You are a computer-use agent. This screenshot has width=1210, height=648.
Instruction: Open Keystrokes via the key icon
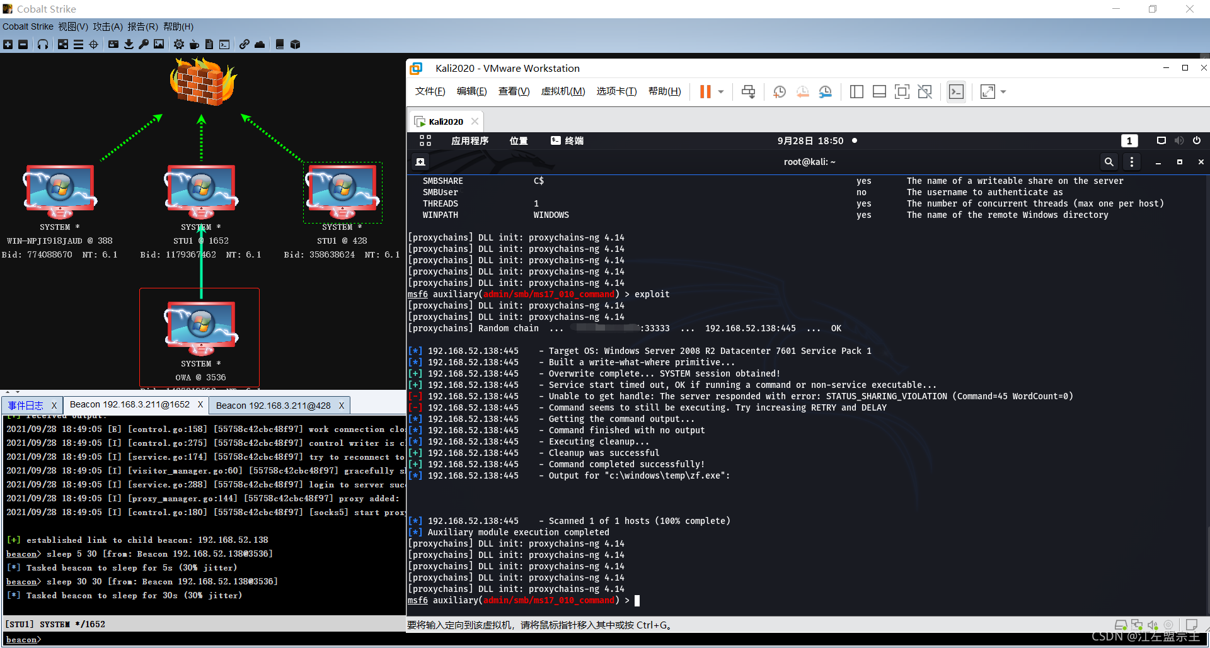tap(144, 44)
